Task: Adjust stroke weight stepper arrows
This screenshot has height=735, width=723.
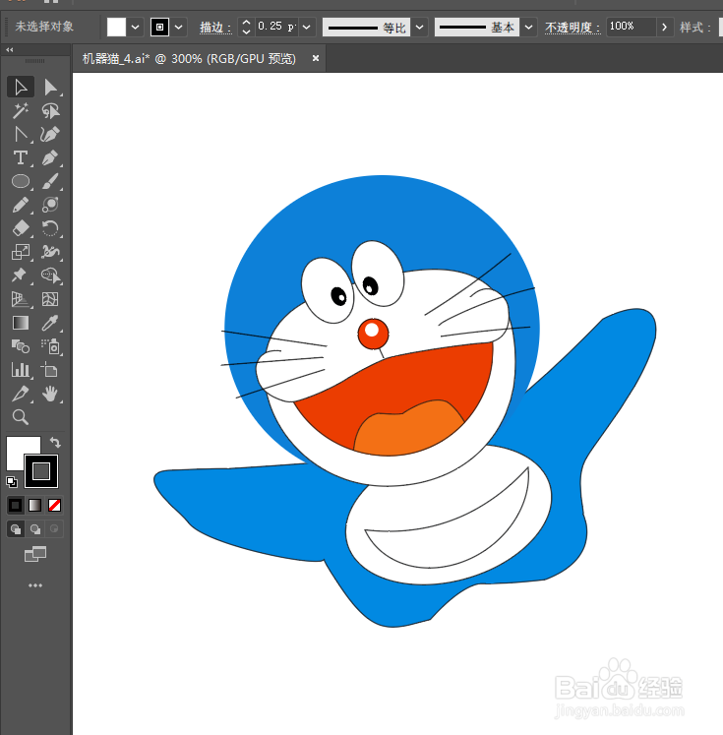Action: tap(247, 27)
